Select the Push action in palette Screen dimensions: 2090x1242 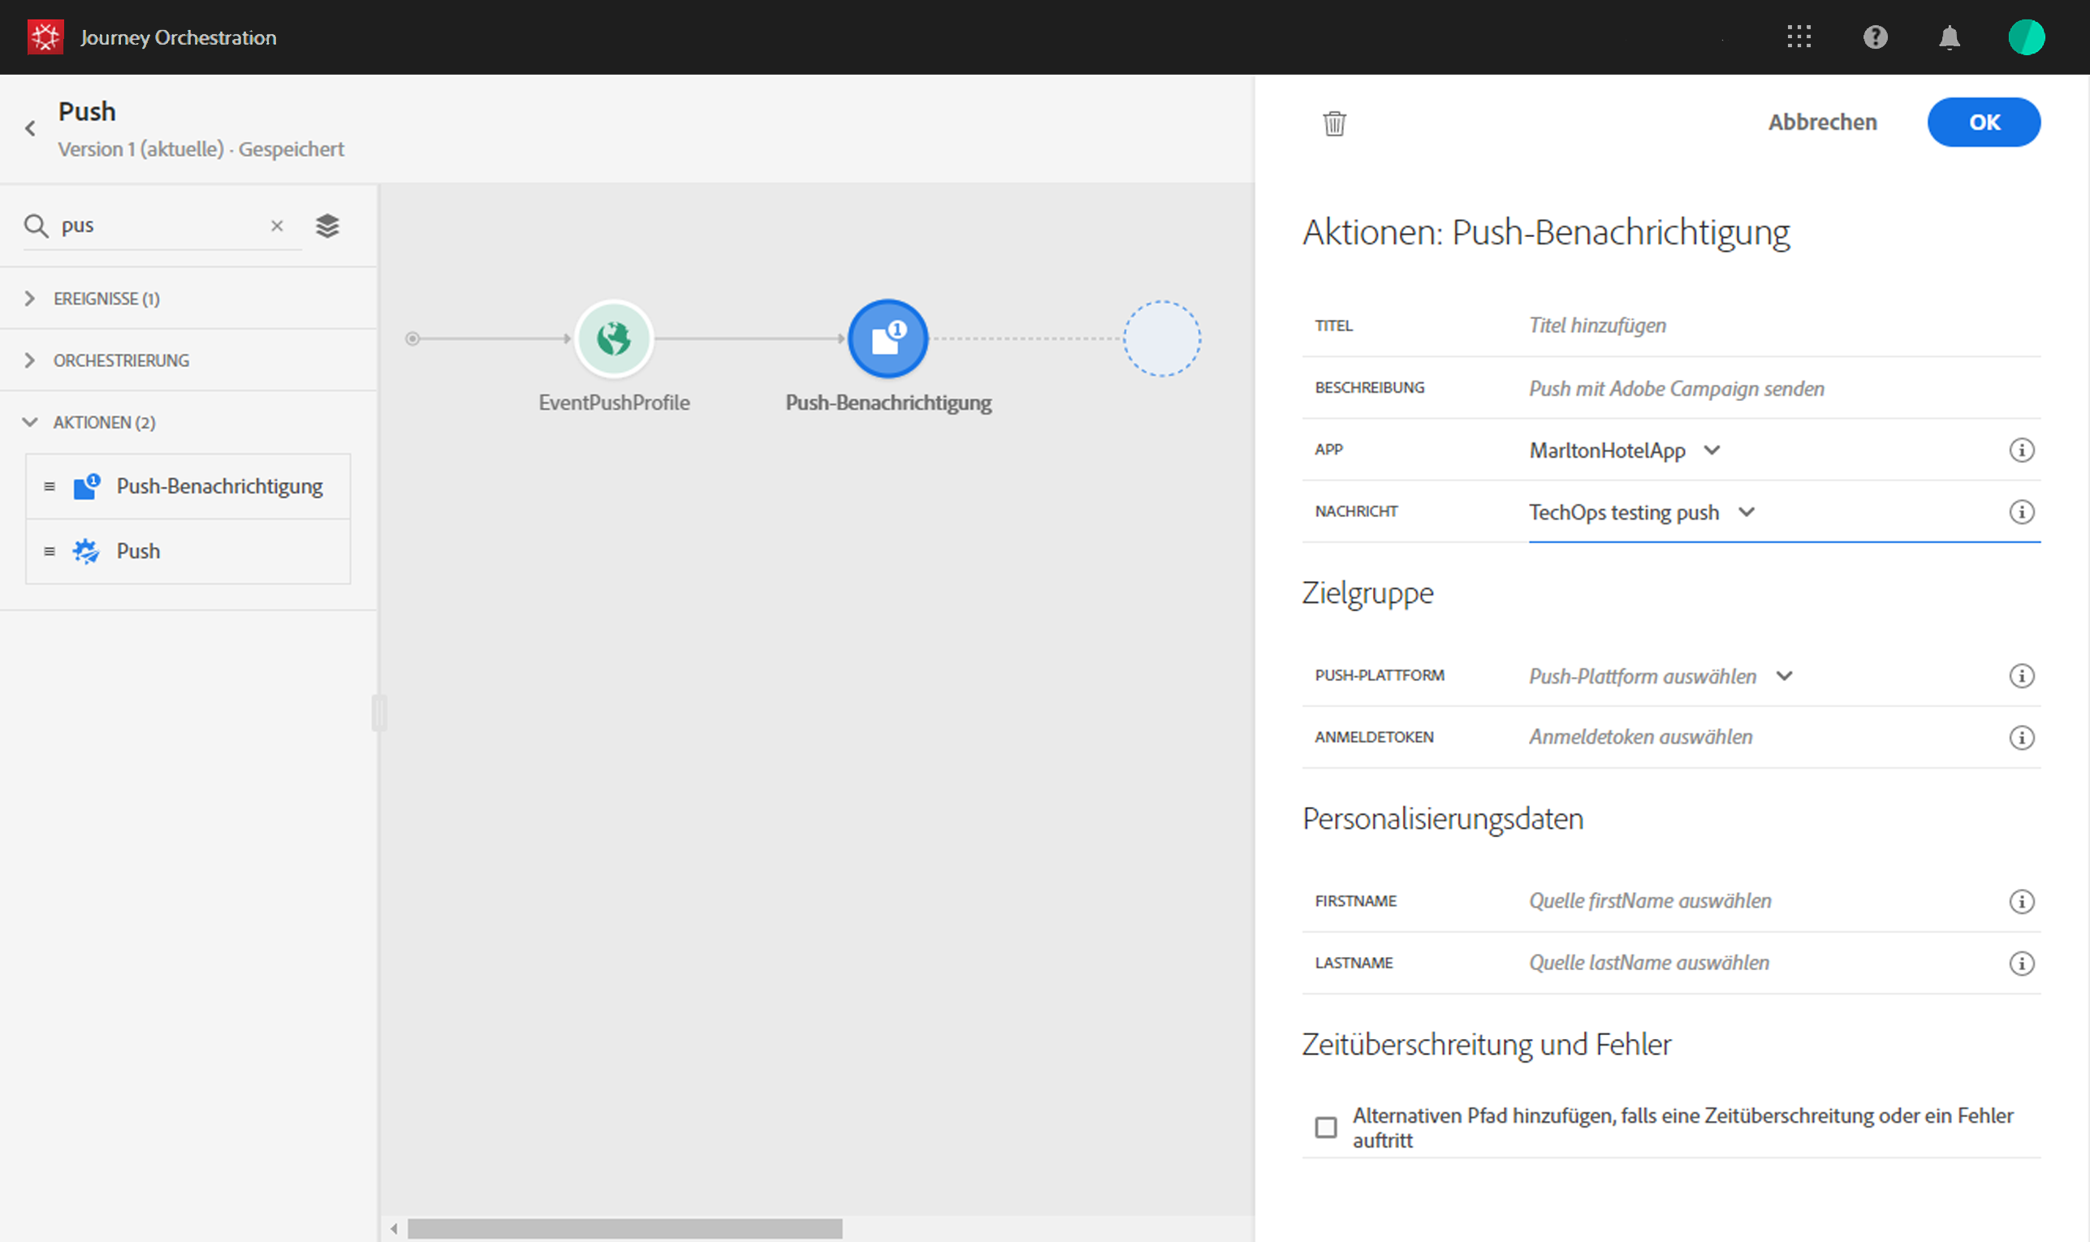138,551
